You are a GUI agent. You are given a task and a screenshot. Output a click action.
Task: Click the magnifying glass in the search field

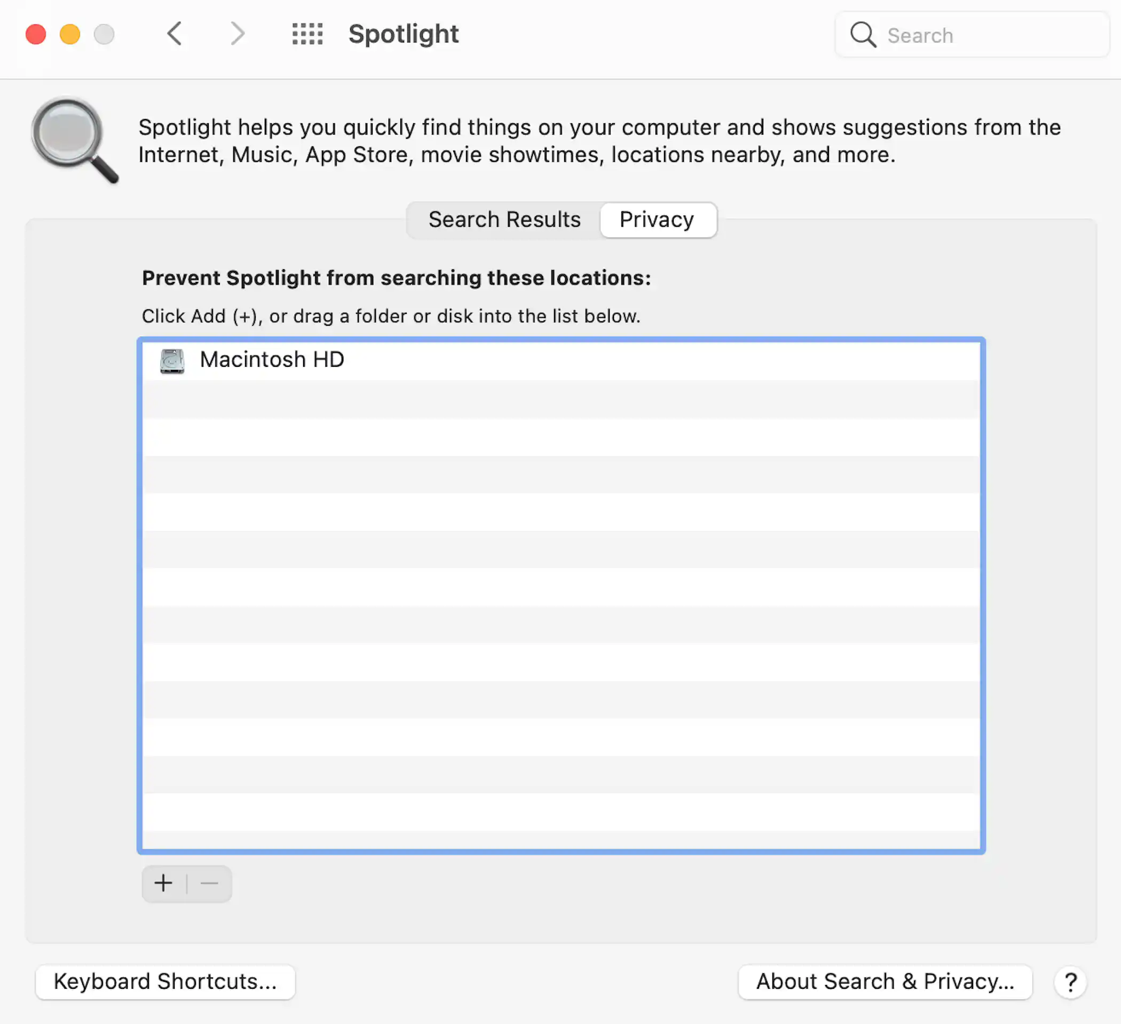coord(863,35)
